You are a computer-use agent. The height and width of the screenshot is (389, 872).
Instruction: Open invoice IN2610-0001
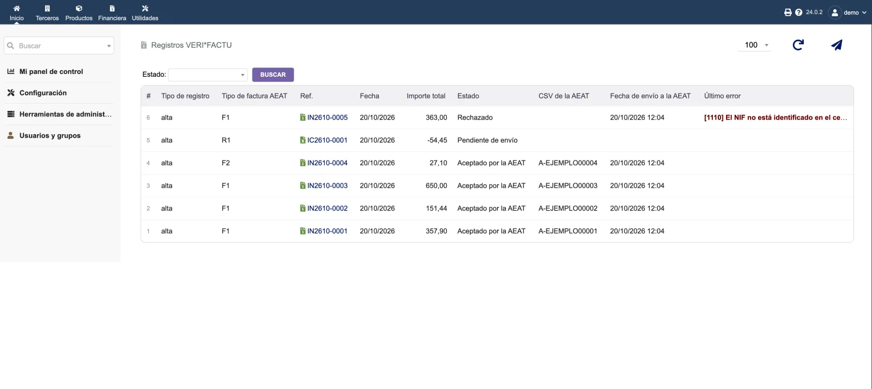(328, 231)
